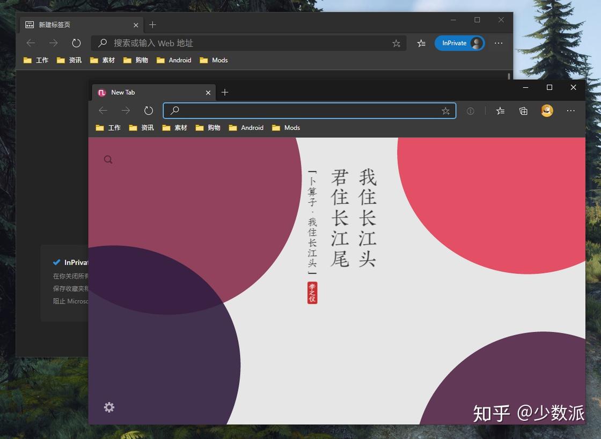Click the 卜算子·我住长江头 poem title
Viewport: 601px width, 439px height.
point(312,222)
